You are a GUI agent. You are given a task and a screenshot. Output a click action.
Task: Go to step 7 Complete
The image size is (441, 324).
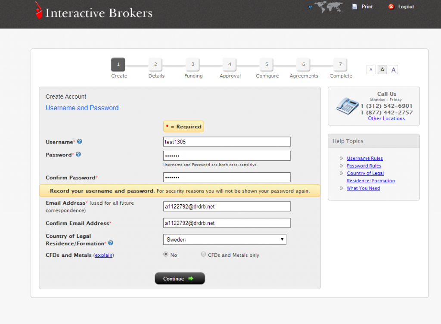(x=340, y=64)
